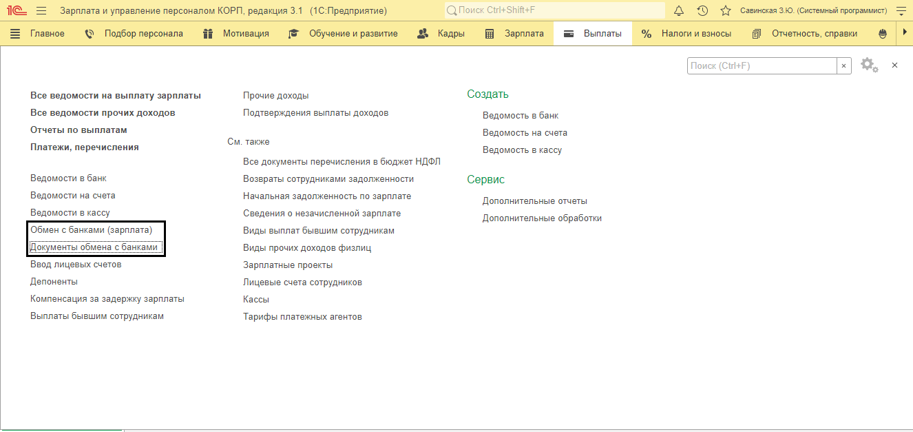Open Зарплатные проекты list

tap(288, 265)
